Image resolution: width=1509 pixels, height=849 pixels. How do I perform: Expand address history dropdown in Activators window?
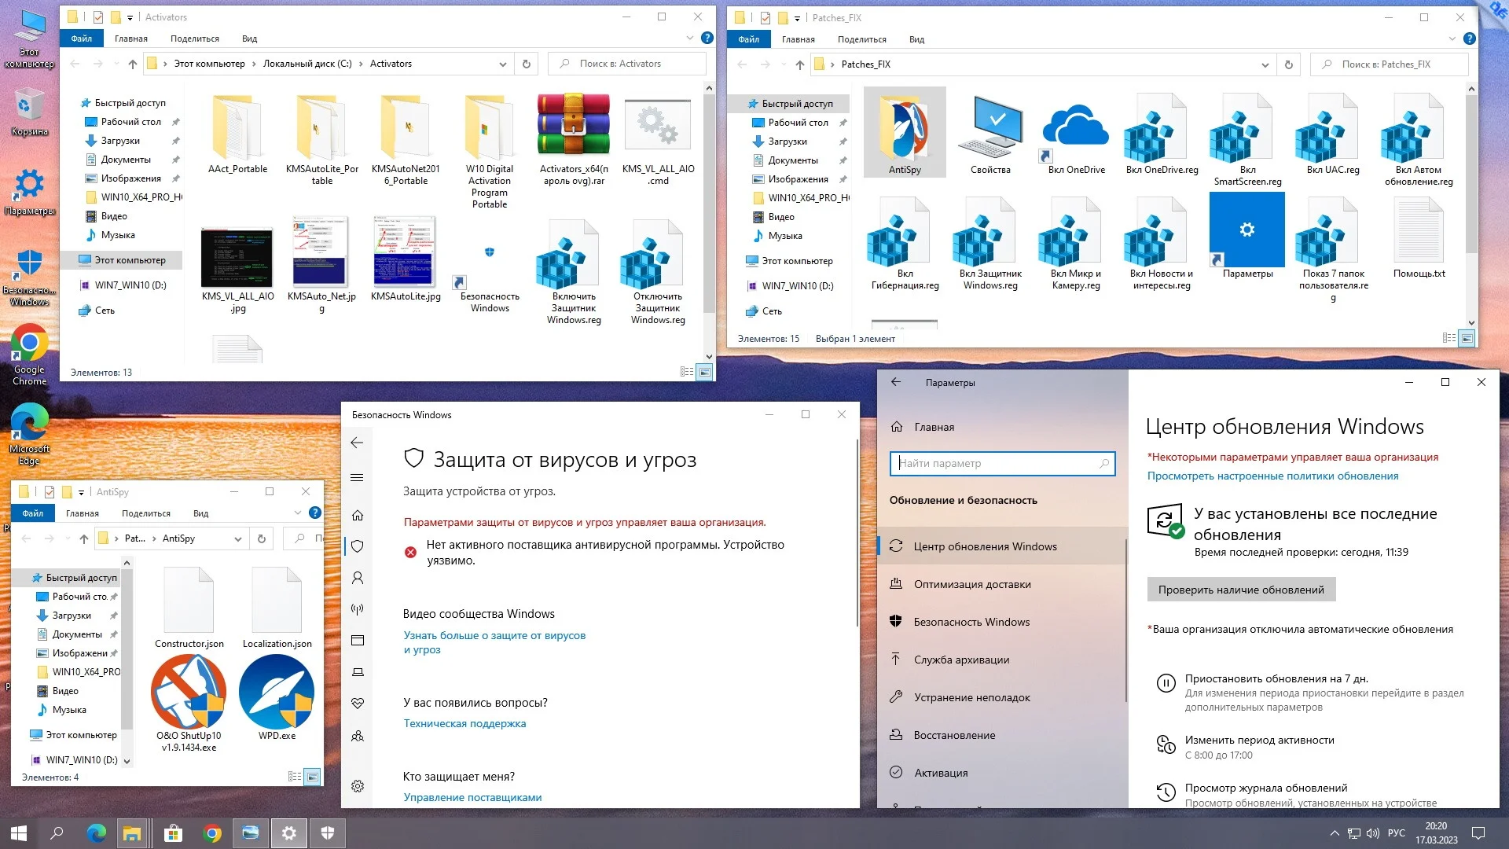pos(503,64)
